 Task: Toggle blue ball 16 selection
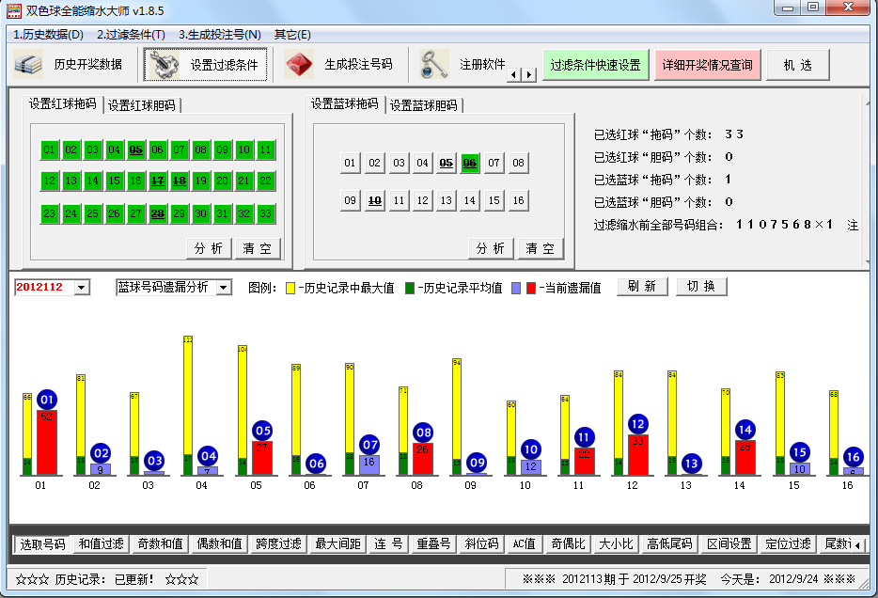pyautogui.click(x=519, y=200)
